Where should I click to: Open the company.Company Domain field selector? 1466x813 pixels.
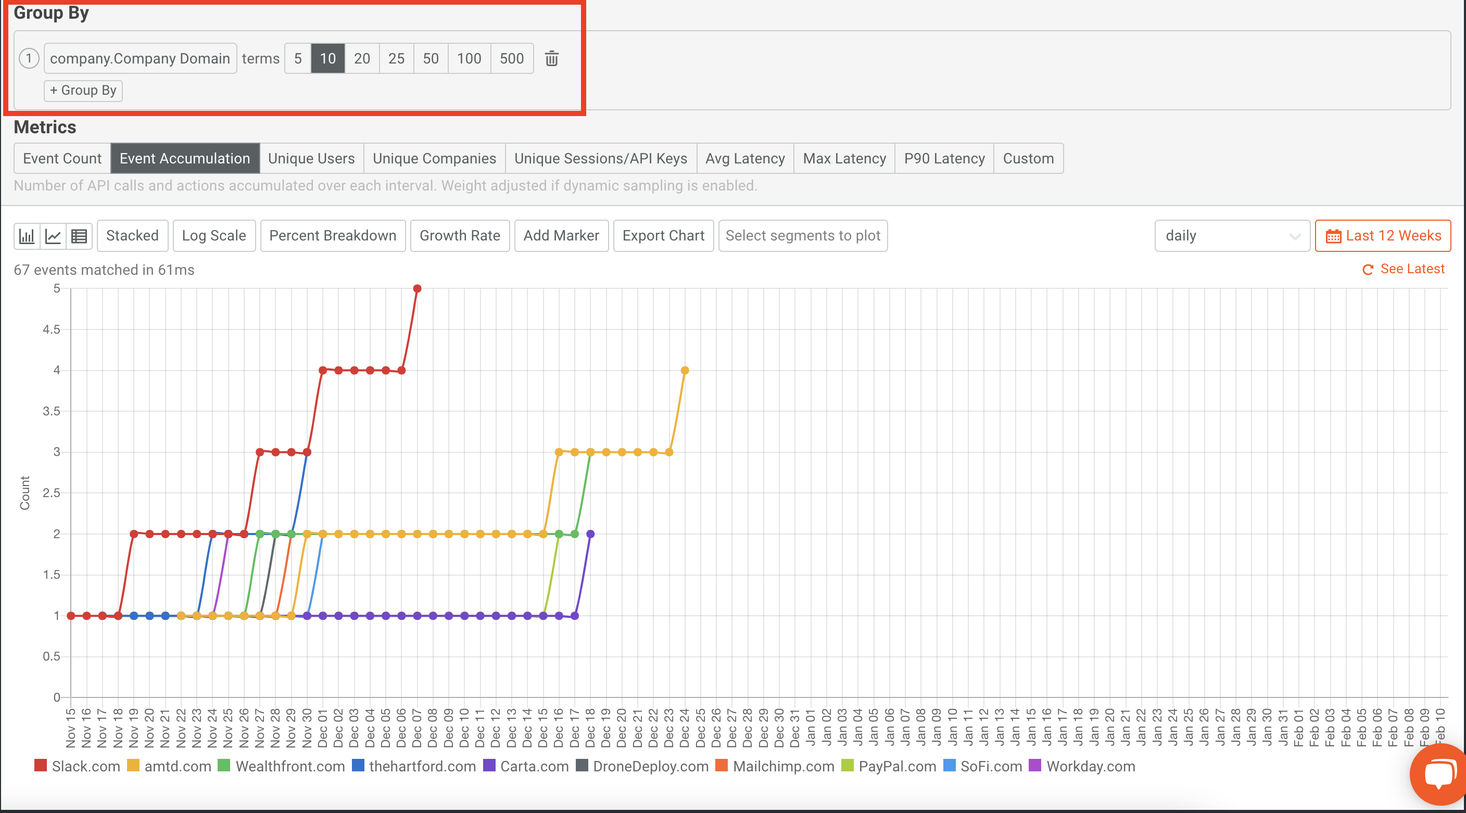(140, 58)
